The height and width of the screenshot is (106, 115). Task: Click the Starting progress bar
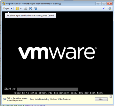tap(47, 89)
